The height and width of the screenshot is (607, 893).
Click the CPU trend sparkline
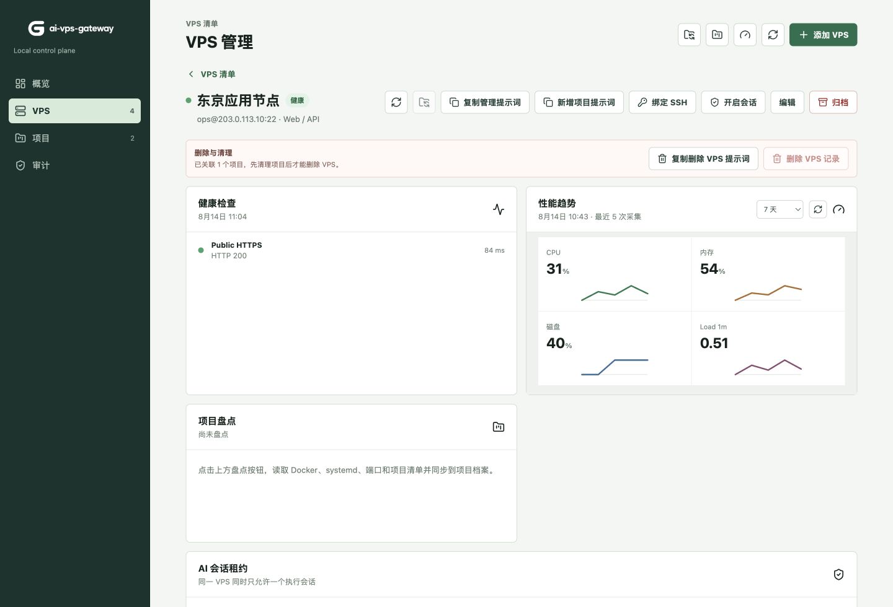tap(615, 293)
